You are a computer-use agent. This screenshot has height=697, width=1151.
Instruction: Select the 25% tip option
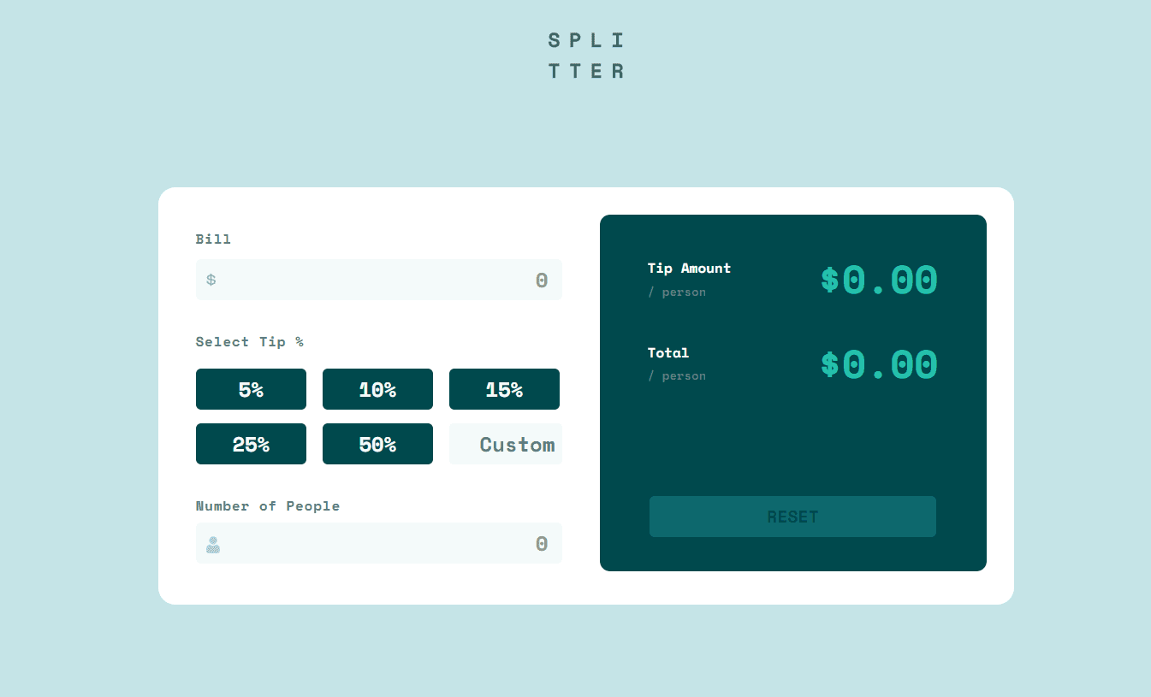coord(251,444)
